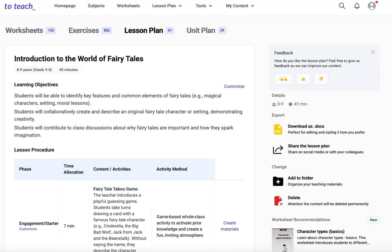Viewport: 392px width, 252px height.
Task: Click the single thumbs-up feedback button
Action: pyautogui.click(x=303, y=79)
